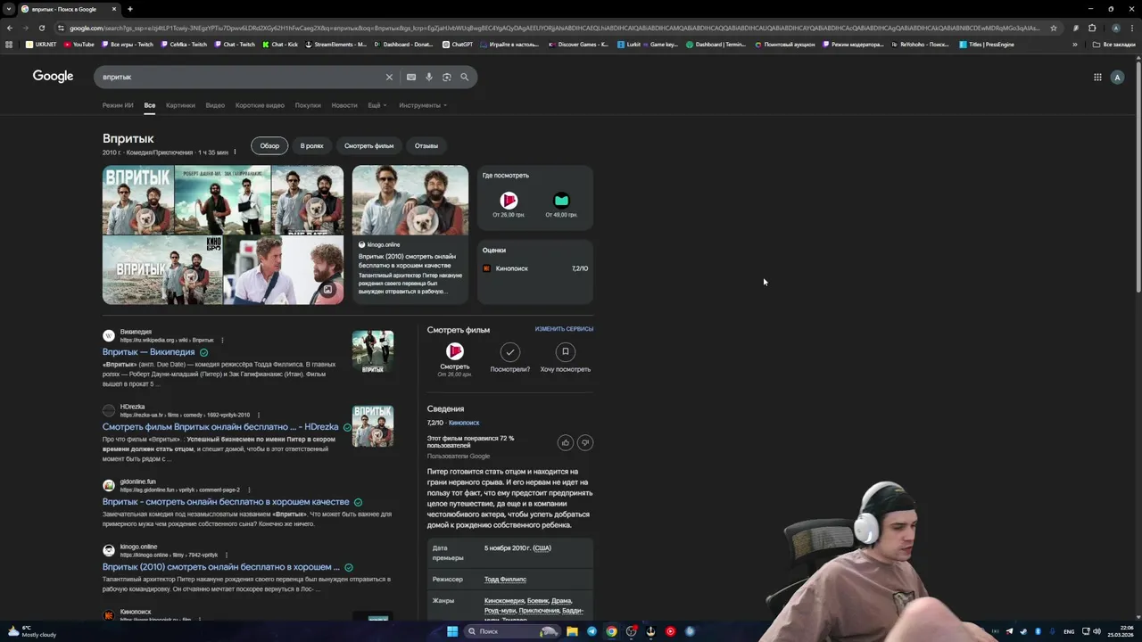Viewport: 1142px width, 642px height.
Task: Open the Инструменты dropdown
Action: (x=423, y=105)
